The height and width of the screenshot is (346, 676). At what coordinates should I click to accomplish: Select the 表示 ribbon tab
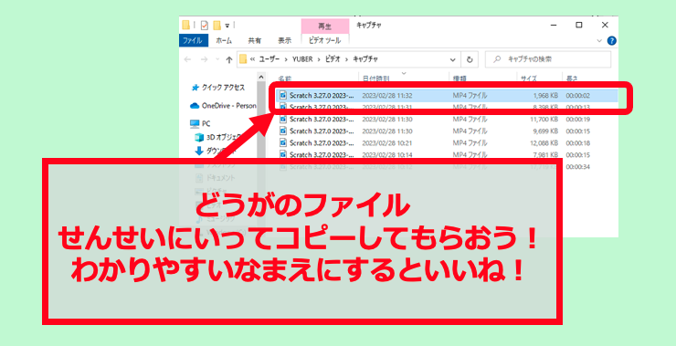point(284,40)
